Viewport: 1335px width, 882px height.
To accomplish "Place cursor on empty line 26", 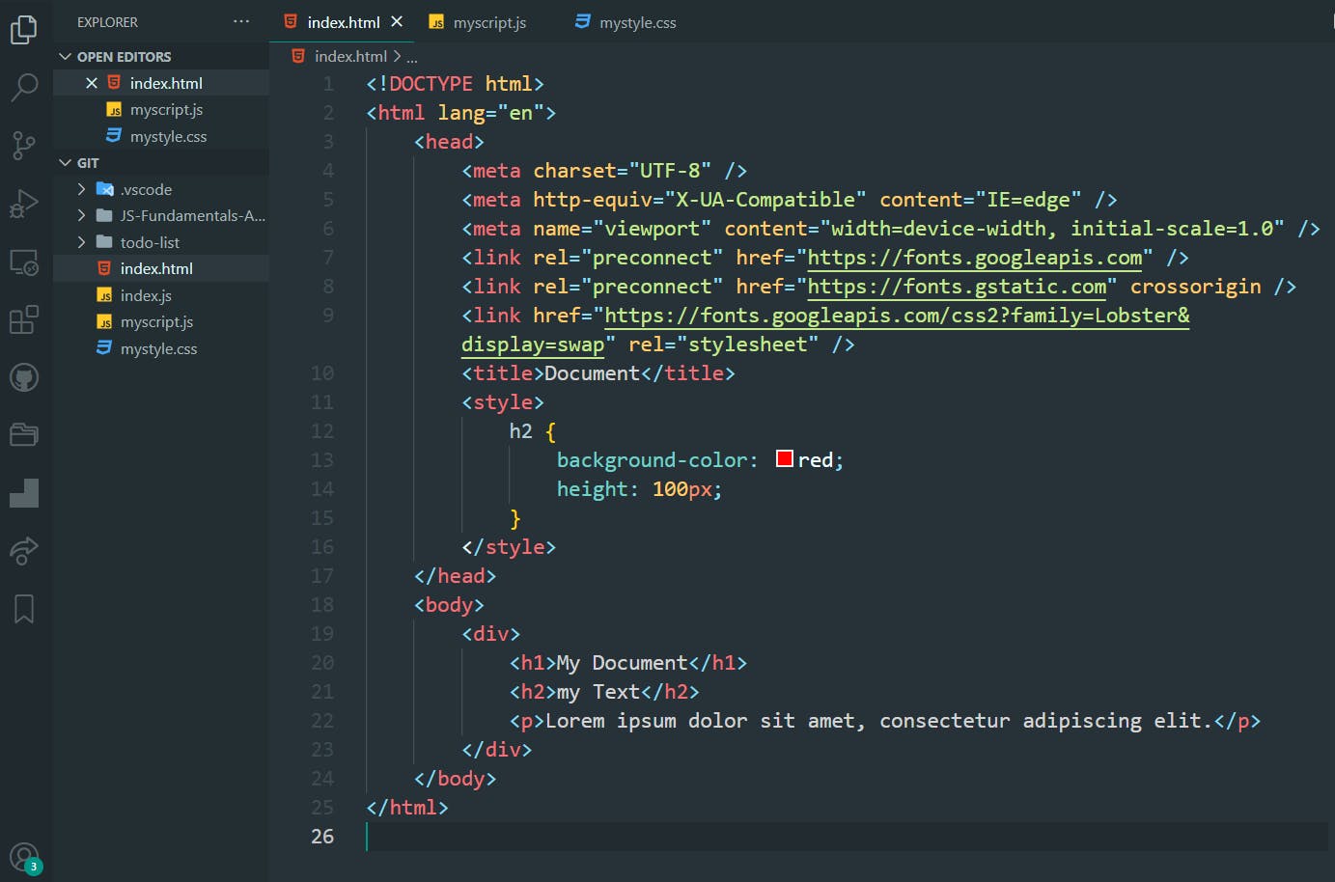I will click(848, 837).
